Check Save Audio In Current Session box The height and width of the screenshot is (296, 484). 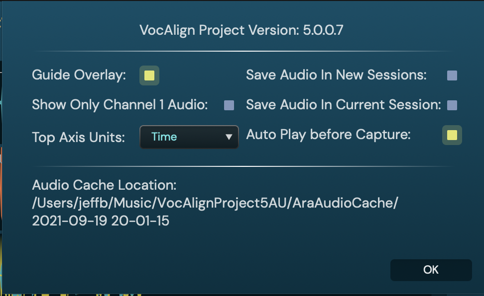[452, 105]
